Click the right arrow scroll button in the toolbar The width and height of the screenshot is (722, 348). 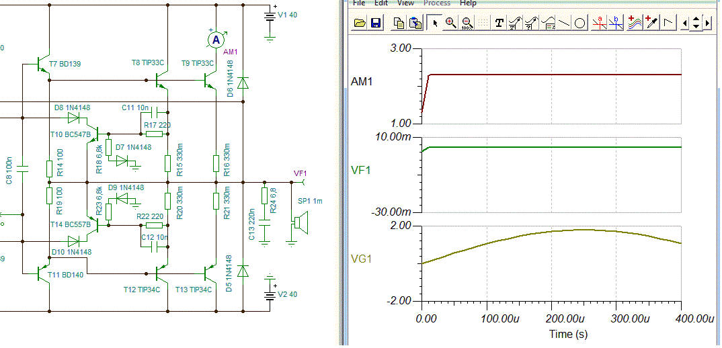[x=707, y=23]
